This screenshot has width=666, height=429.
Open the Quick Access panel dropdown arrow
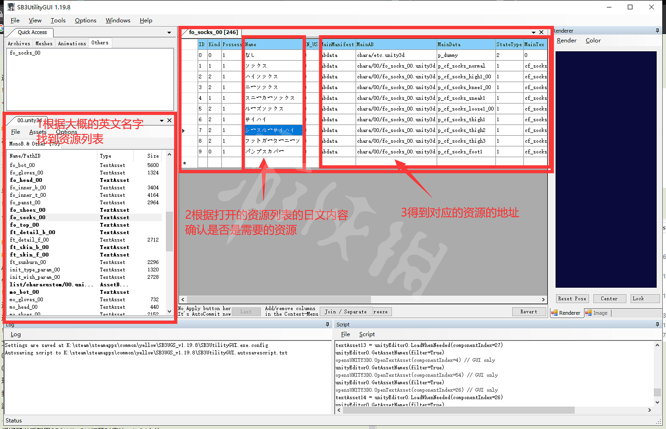pyautogui.click(x=169, y=33)
